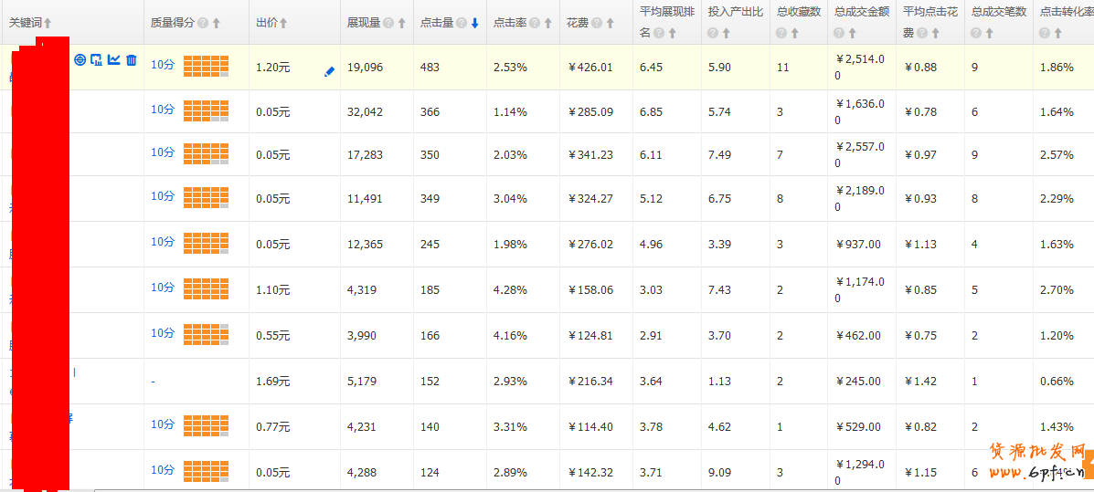Image resolution: width=1094 pixels, height=492 pixels.
Task: Edit the 1.20元 bid with pencil icon
Action: [329, 71]
